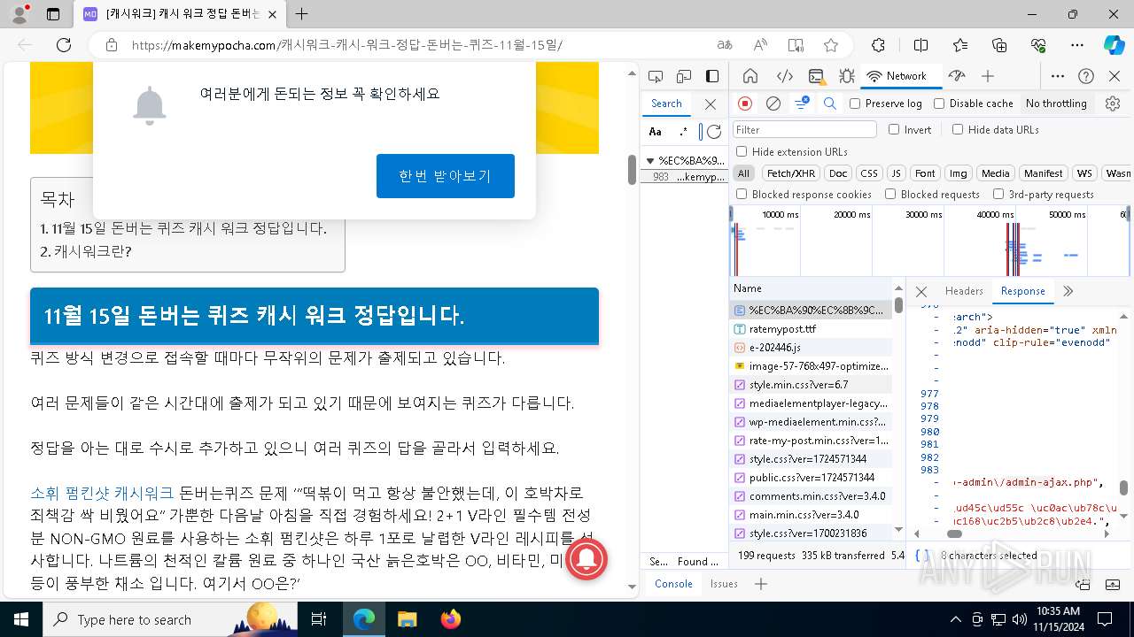Check Hide data URLs

(958, 129)
